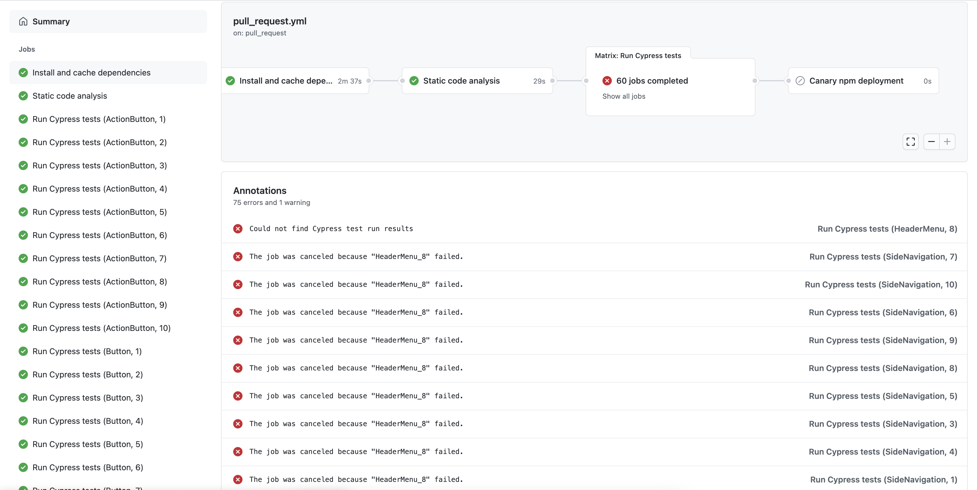
Task: Open the Run Cypress tests (SideNavigation, 4) link
Action: coord(883,452)
